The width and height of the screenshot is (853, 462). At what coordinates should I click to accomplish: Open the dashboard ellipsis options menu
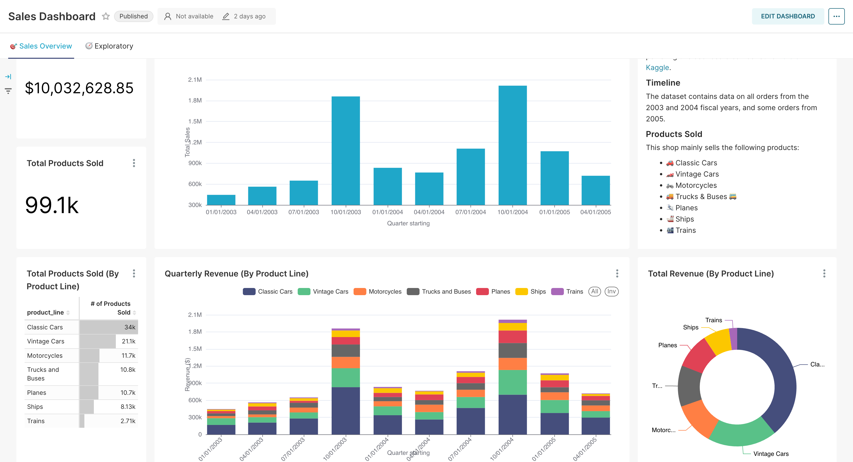pyautogui.click(x=836, y=16)
